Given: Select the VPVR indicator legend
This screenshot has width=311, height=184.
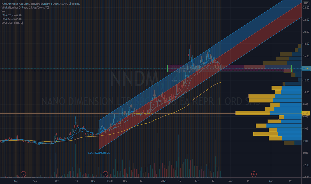Looking at the screenshot, I should point(25,8).
